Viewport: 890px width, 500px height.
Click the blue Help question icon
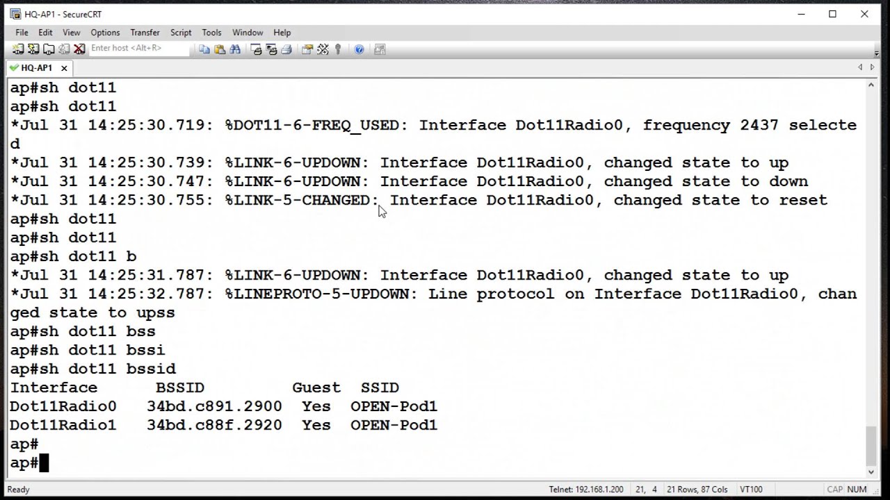(x=359, y=49)
